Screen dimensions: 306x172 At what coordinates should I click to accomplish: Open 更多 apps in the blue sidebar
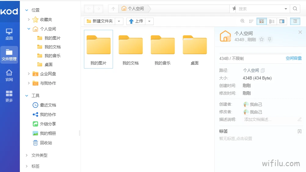(9, 96)
